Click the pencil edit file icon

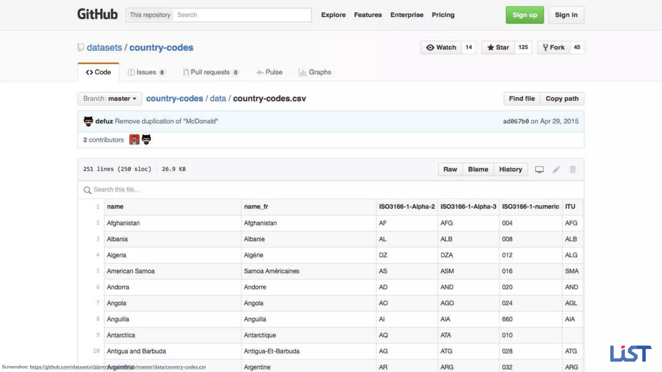click(556, 170)
